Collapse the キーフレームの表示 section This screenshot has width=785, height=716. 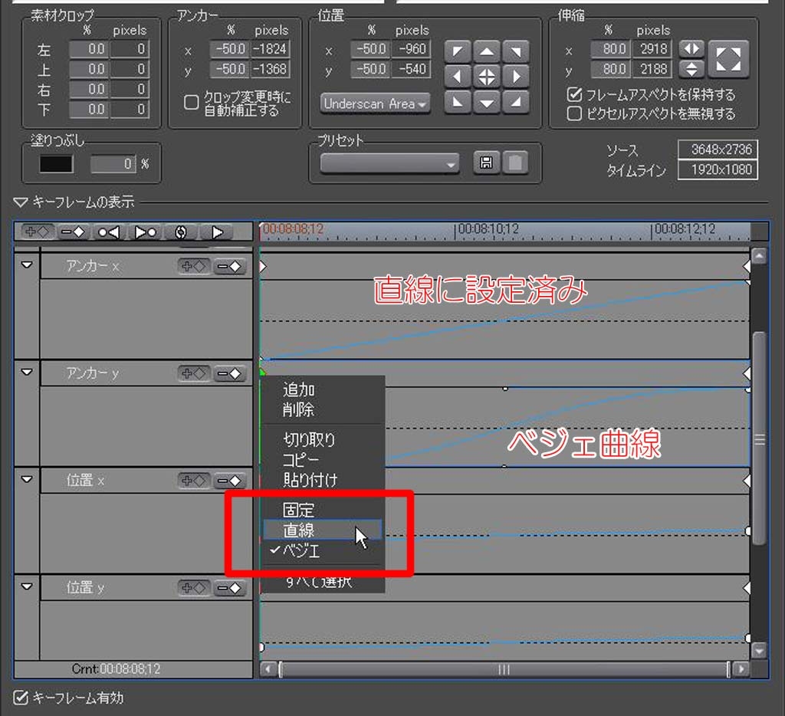tap(21, 202)
